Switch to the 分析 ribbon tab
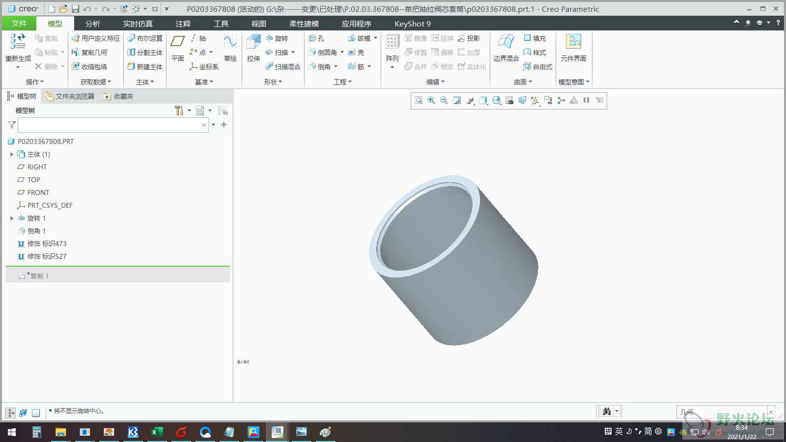 point(92,24)
